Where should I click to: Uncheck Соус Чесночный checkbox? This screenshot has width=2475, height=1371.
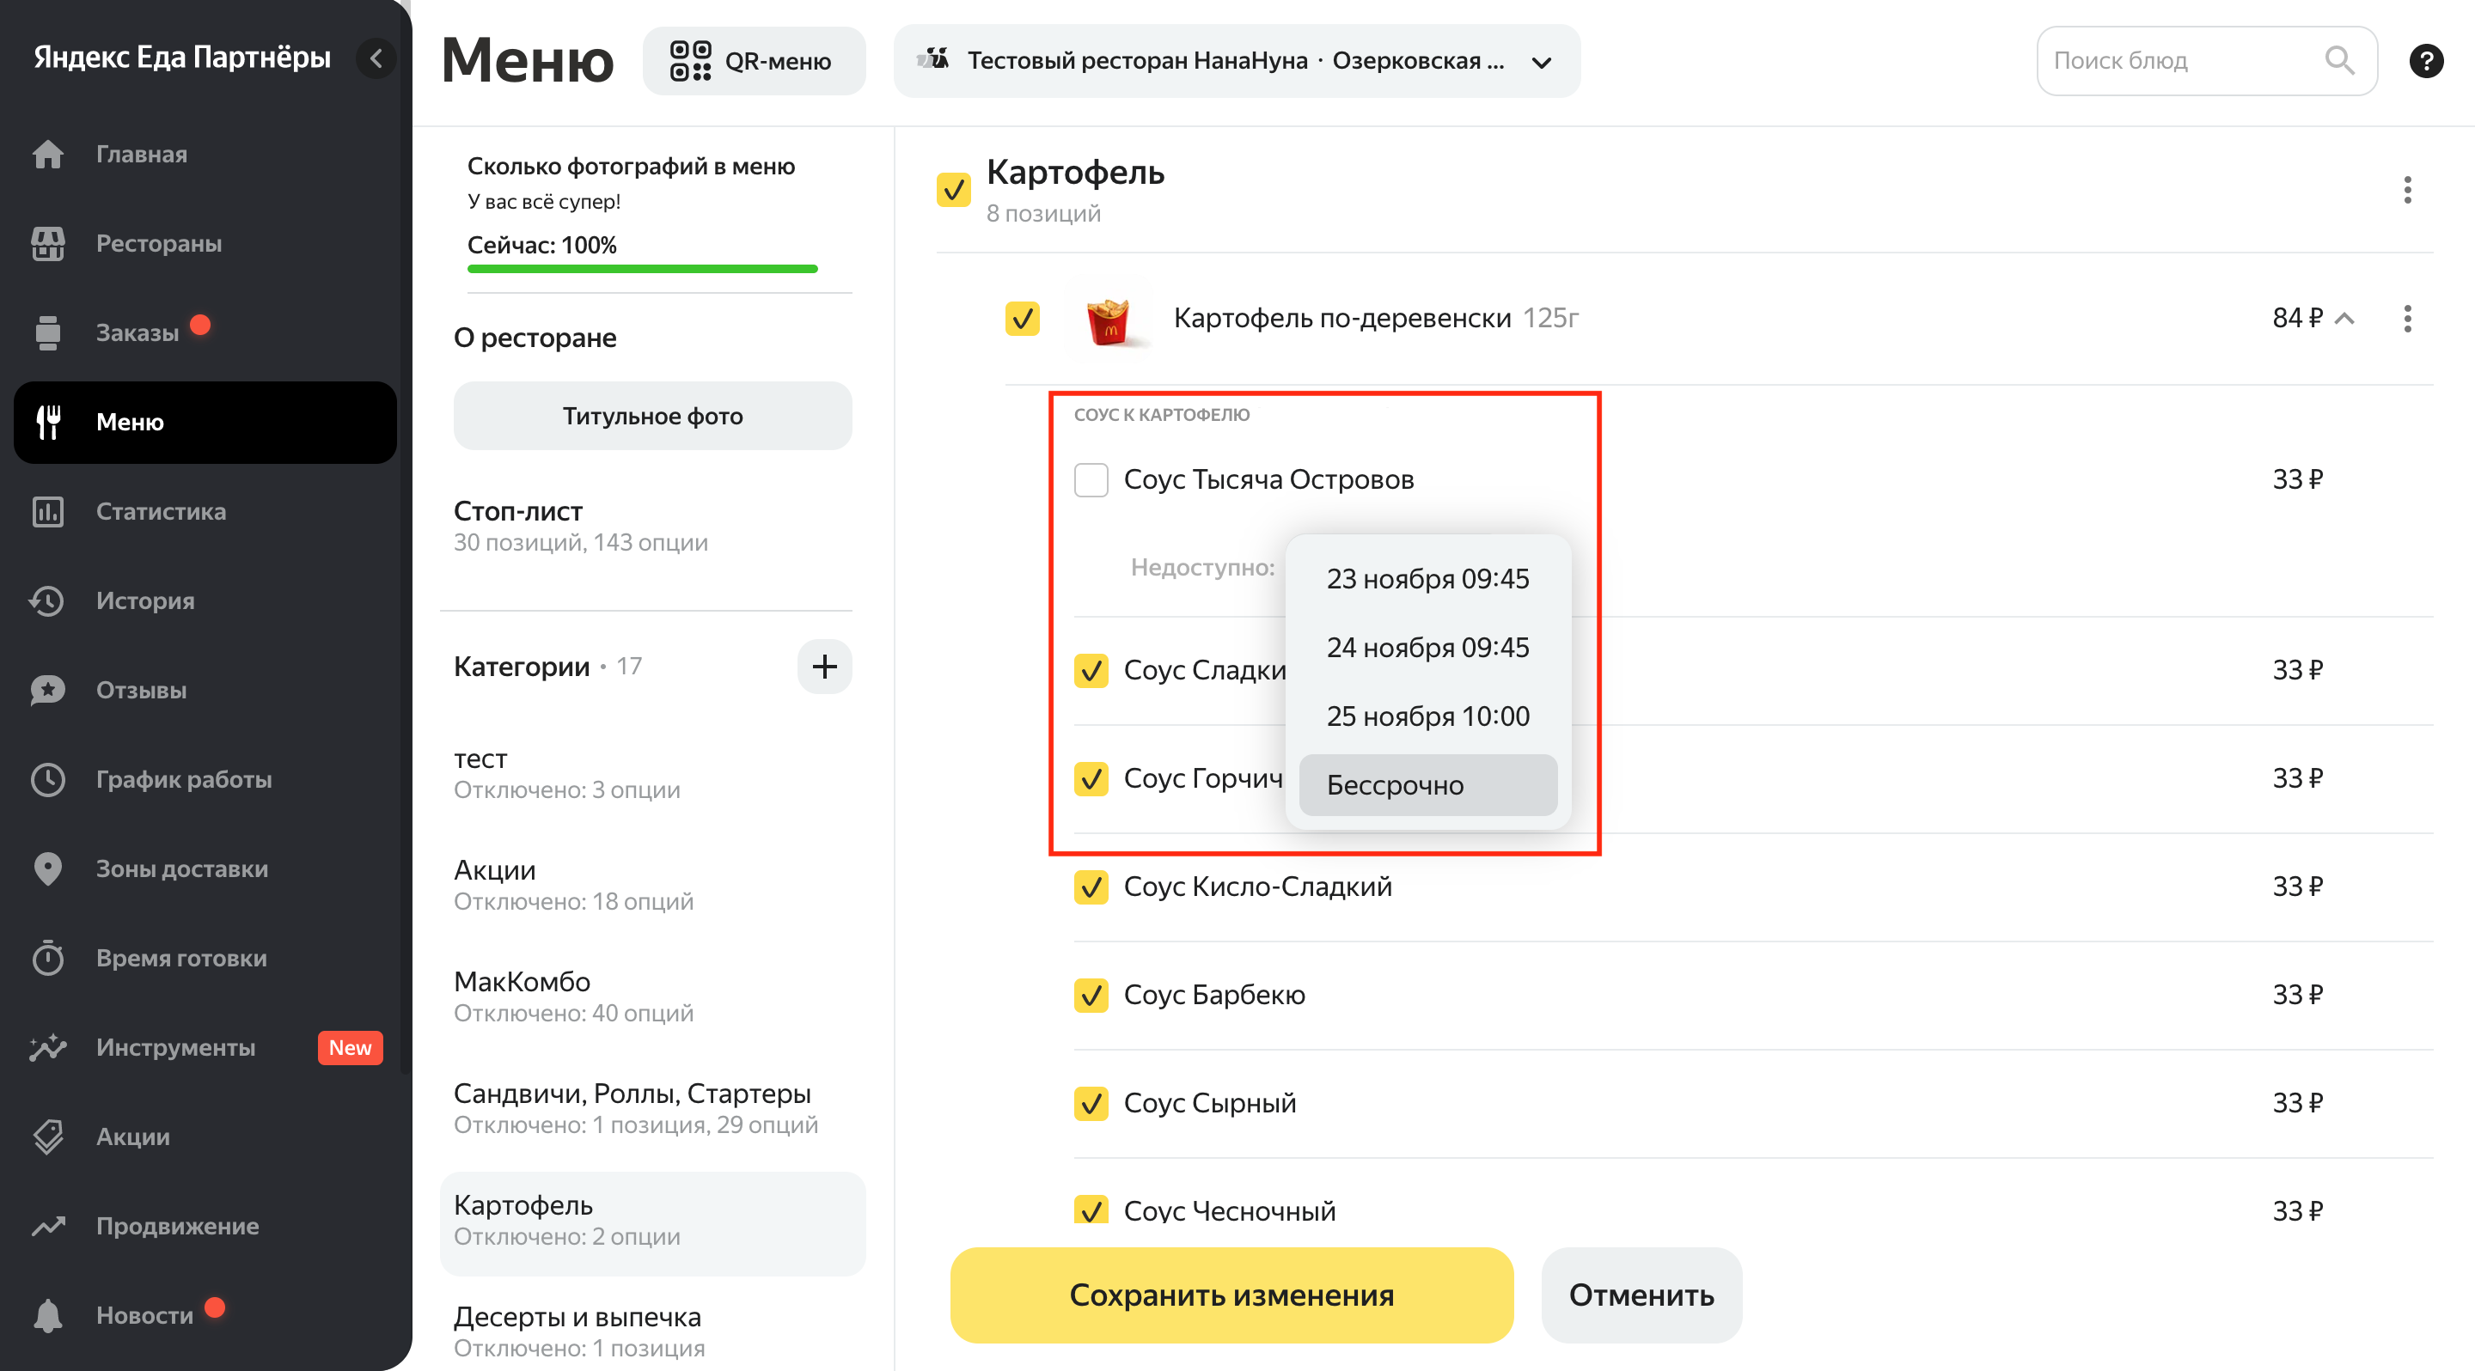click(x=1091, y=1210)
